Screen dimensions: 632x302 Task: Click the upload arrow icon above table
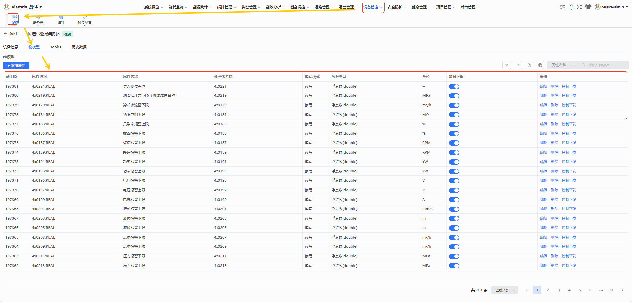click(518, 65)
